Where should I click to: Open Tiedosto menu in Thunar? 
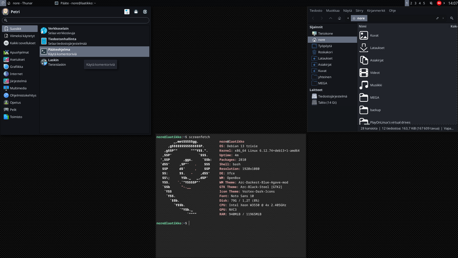point(316,11)
